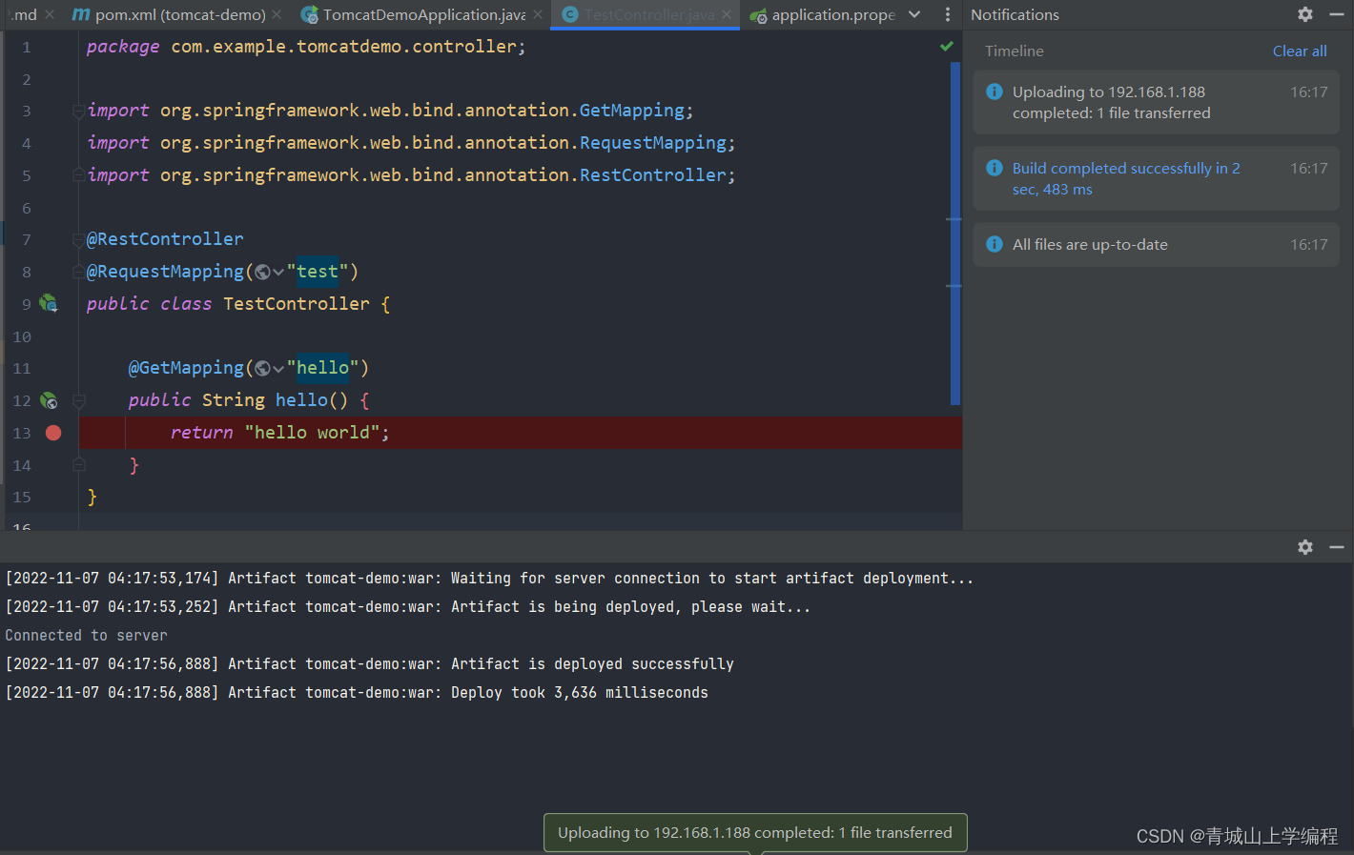Open Build completed successfully notification link
This screenshot has height=855, width=1354.
click(1126, 178)
